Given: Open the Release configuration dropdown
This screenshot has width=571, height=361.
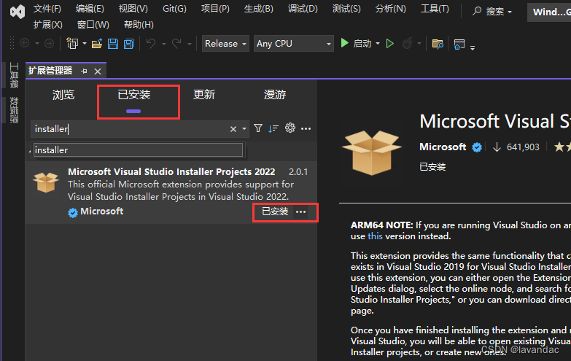Looking at the screenshot, I should coord(225,44).
